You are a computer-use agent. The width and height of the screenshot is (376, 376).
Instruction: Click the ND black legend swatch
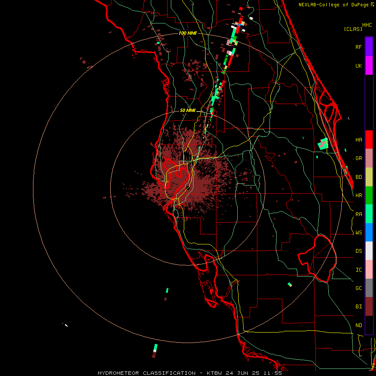coord(369,325)
